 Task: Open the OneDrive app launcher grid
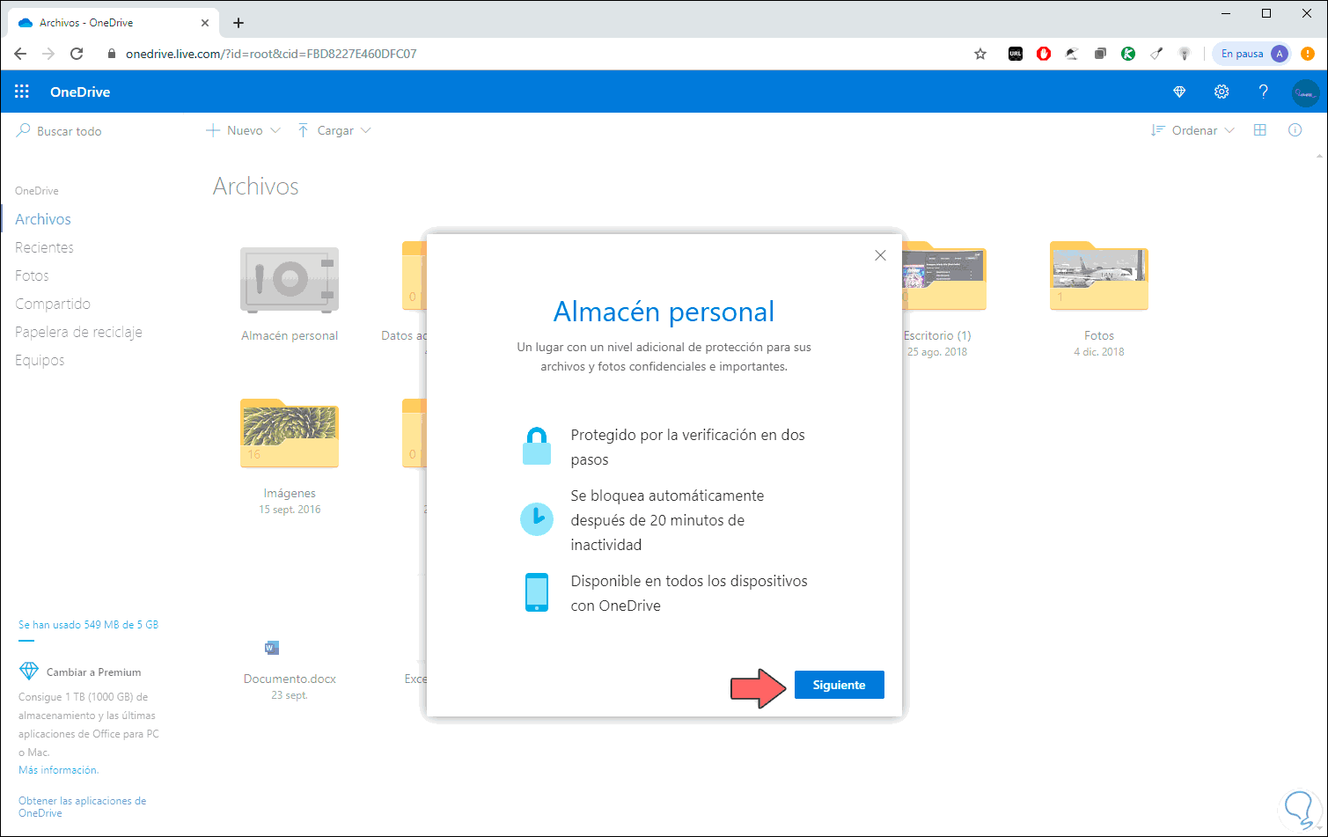[22, 92]
